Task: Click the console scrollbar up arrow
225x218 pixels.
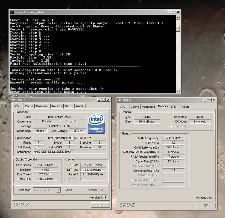Action: coord(178,18)
